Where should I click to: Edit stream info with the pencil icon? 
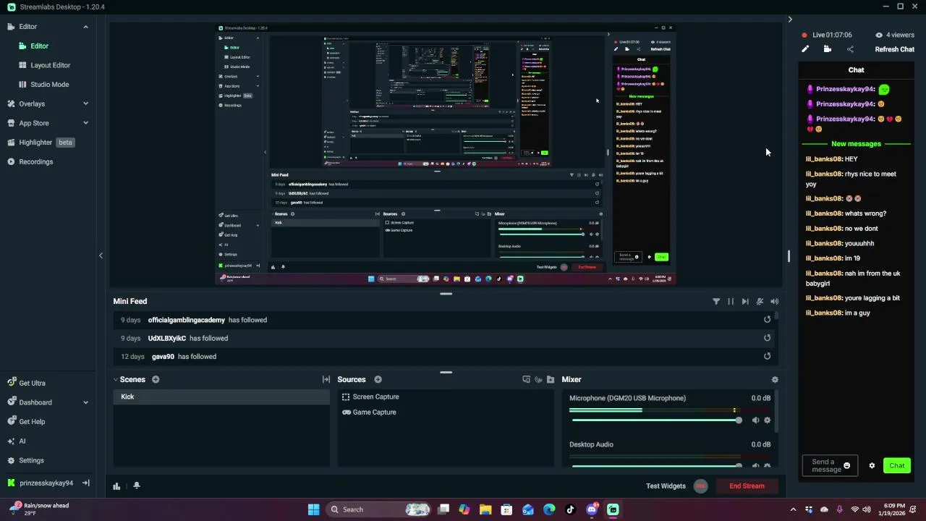tap(805, 49)
